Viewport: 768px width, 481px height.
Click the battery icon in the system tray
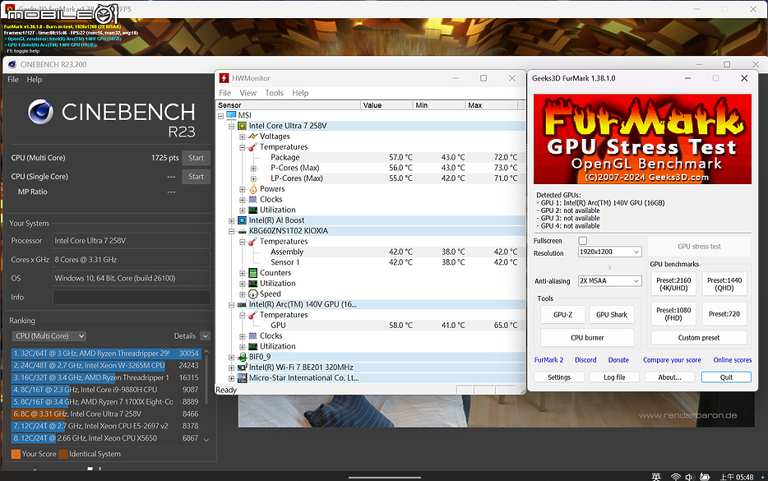click(705, 477)
